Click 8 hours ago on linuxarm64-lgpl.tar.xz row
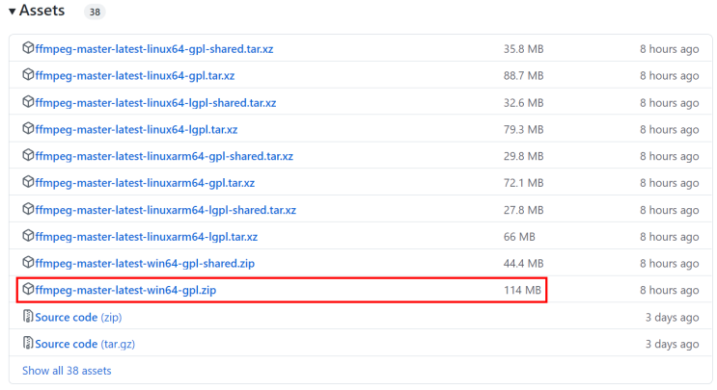 [670, 237]
